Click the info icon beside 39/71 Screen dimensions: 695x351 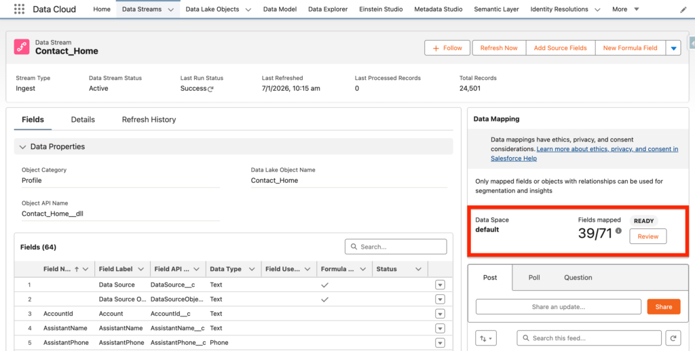coord(618,231)
